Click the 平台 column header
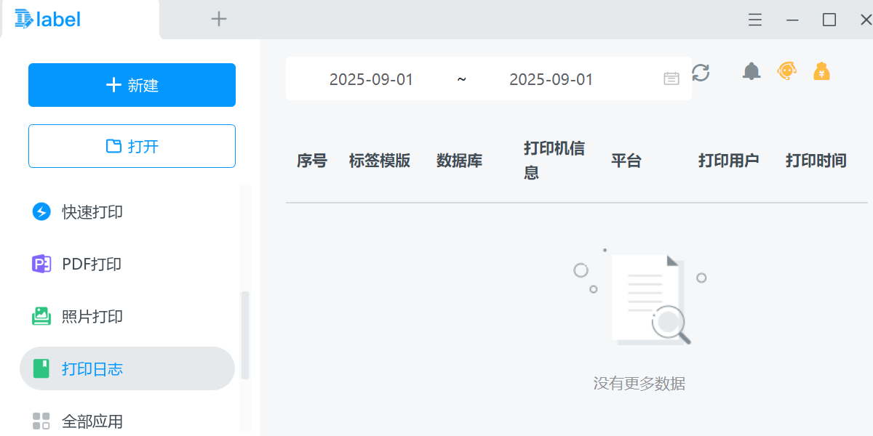This screenshot has height=436, width=873. 626,161
